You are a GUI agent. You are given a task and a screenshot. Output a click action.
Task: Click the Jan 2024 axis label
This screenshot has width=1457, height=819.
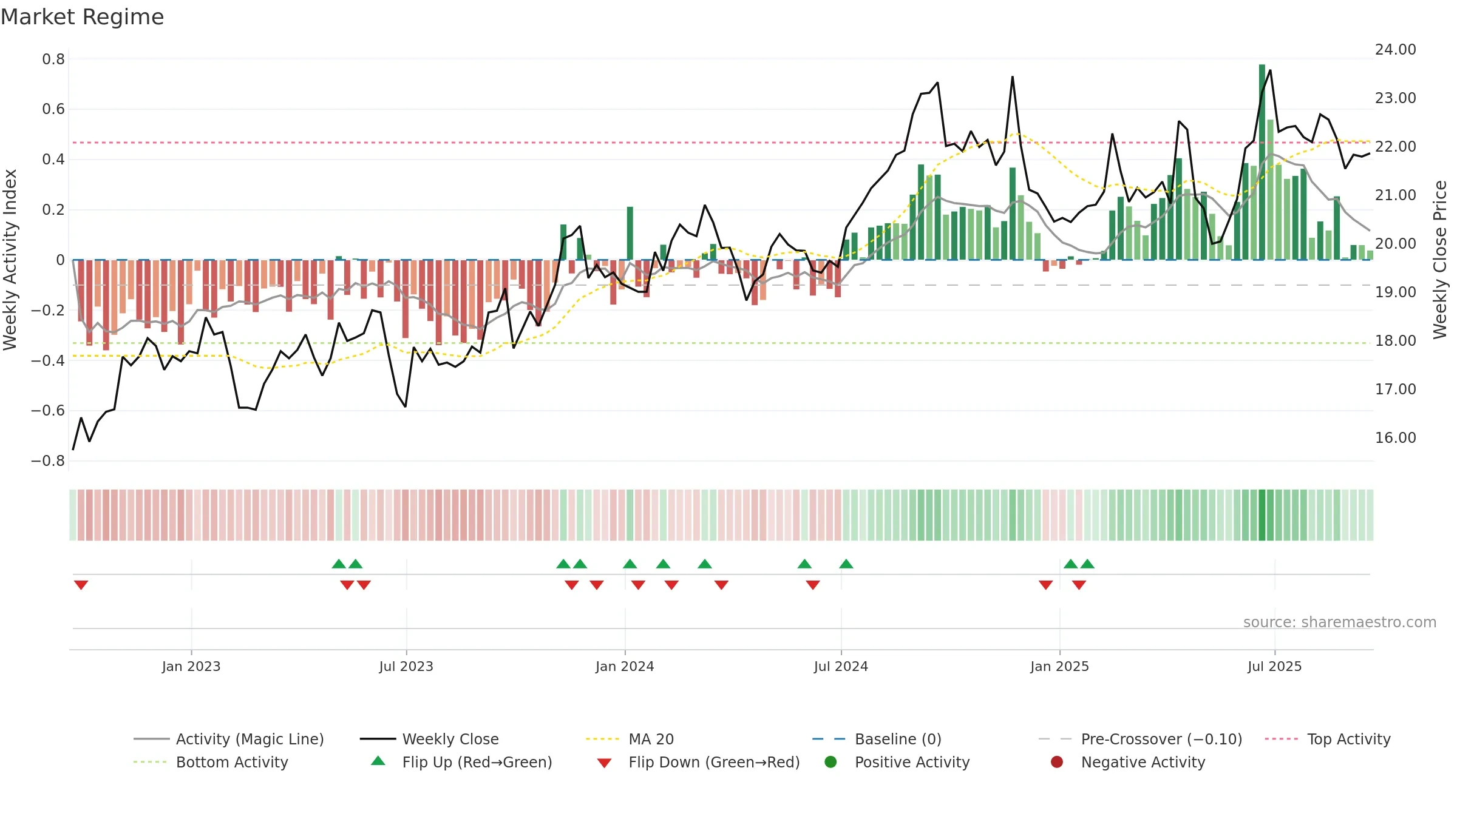625,666
